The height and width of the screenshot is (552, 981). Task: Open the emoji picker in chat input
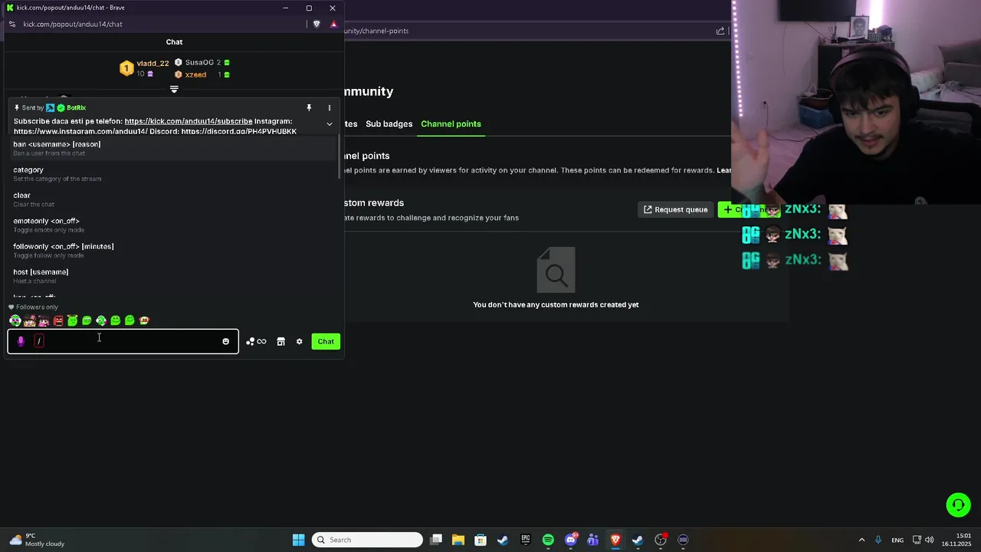click(x=225, y=341)
